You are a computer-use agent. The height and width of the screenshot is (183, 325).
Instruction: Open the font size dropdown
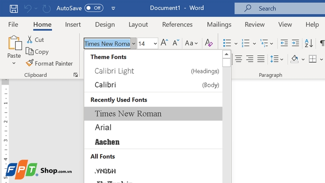coord(155,44)
